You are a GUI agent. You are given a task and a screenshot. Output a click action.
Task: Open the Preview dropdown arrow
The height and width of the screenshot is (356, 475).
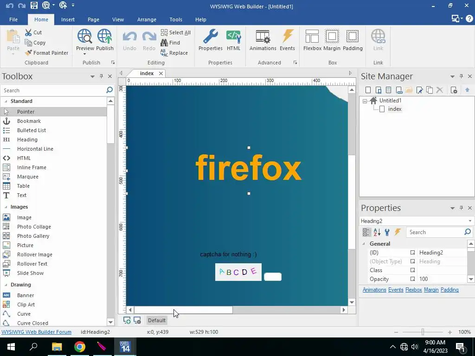click(84, 54)
